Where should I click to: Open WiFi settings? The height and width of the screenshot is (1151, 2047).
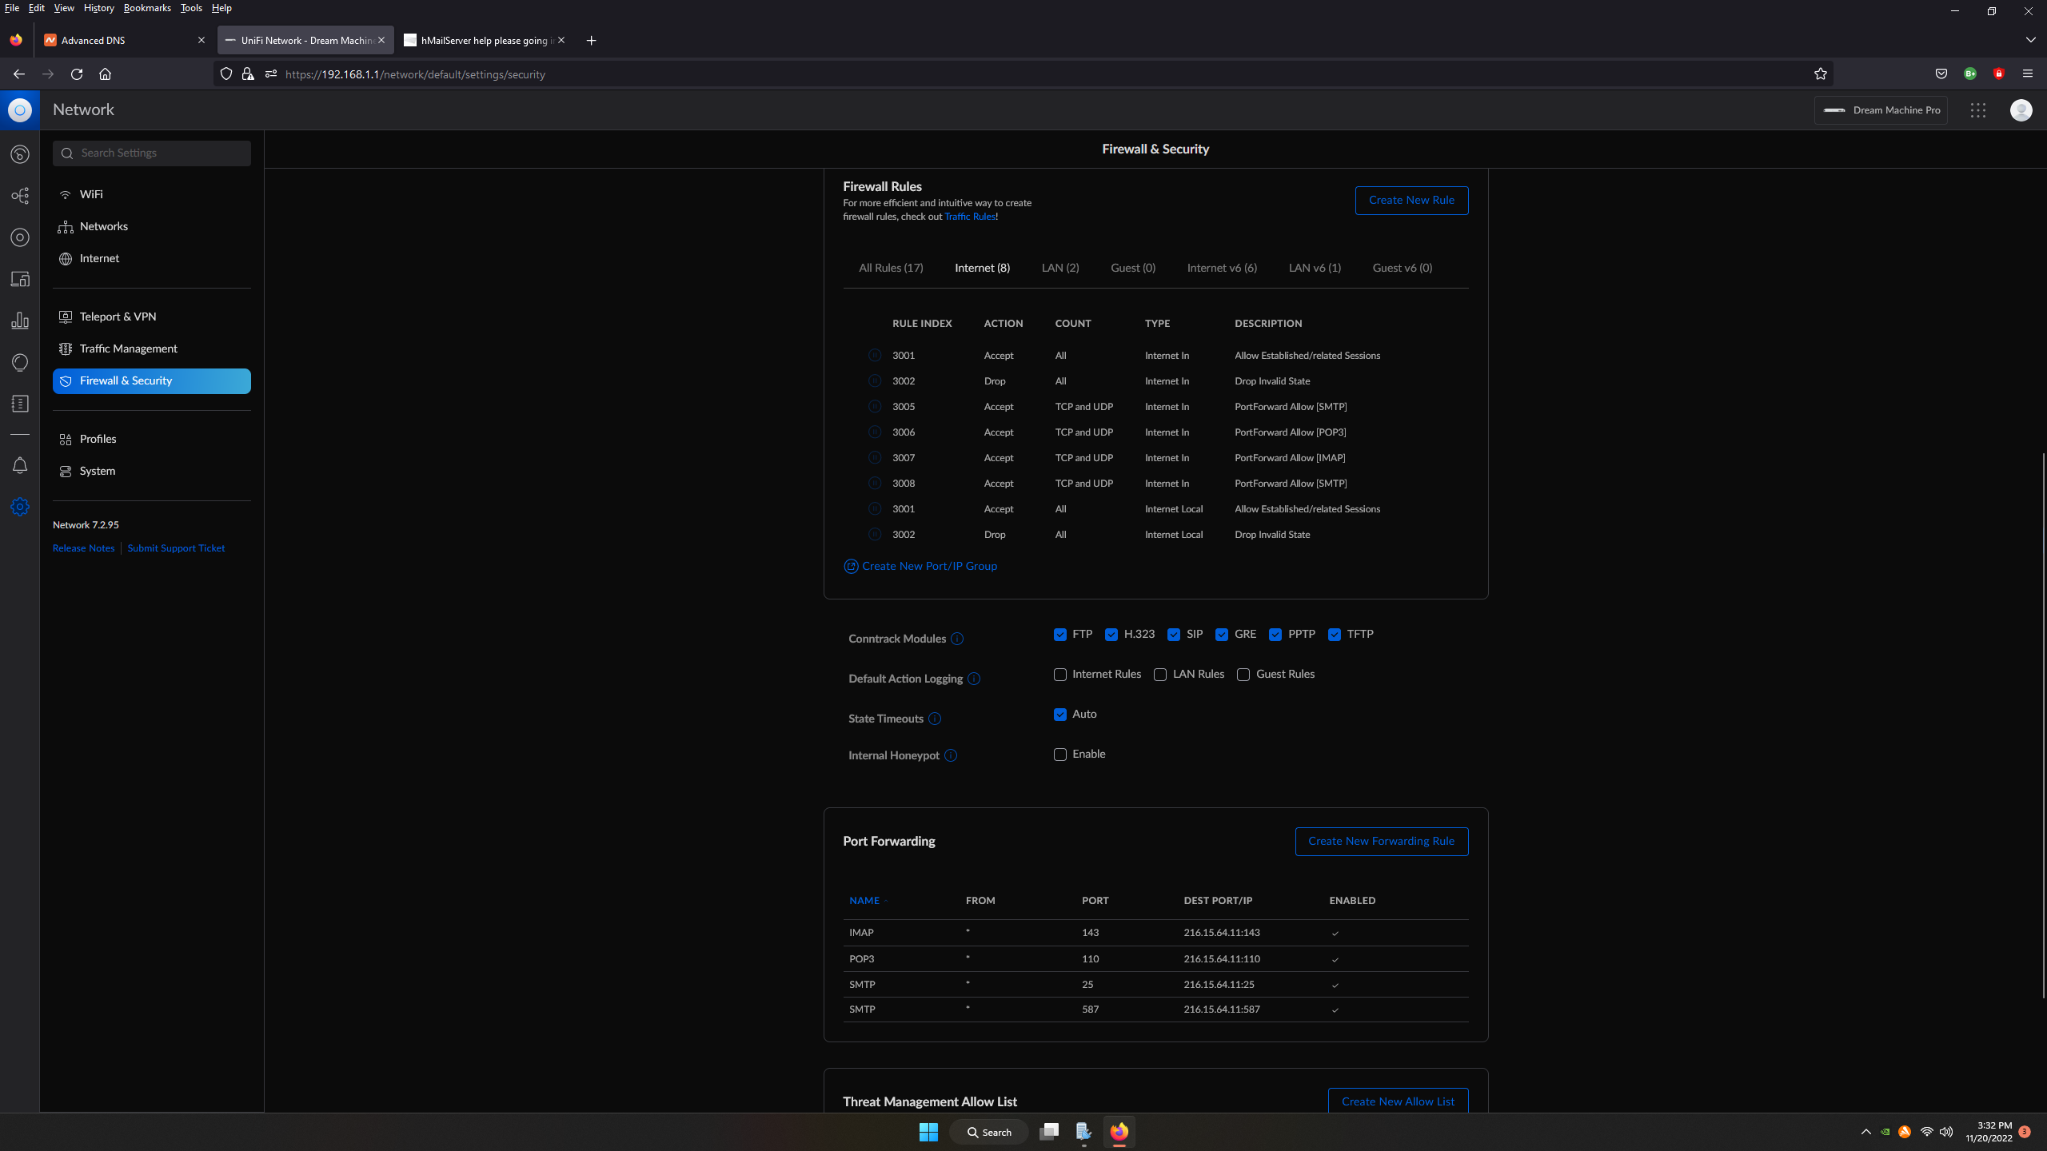point(152,194)
